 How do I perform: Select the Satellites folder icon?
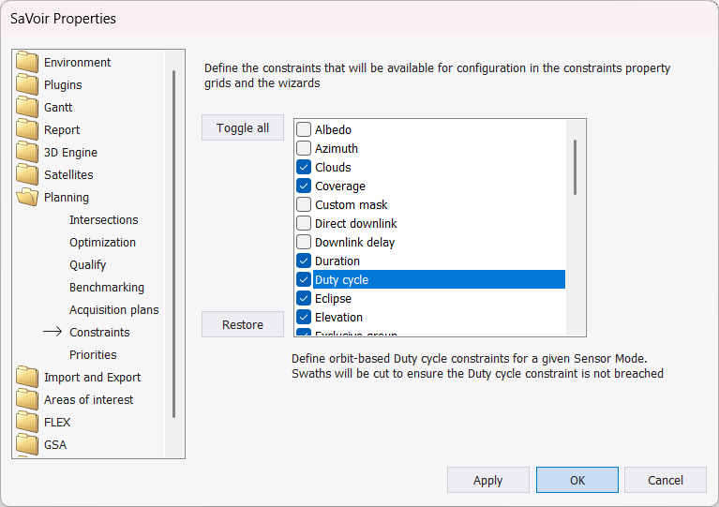27,175
